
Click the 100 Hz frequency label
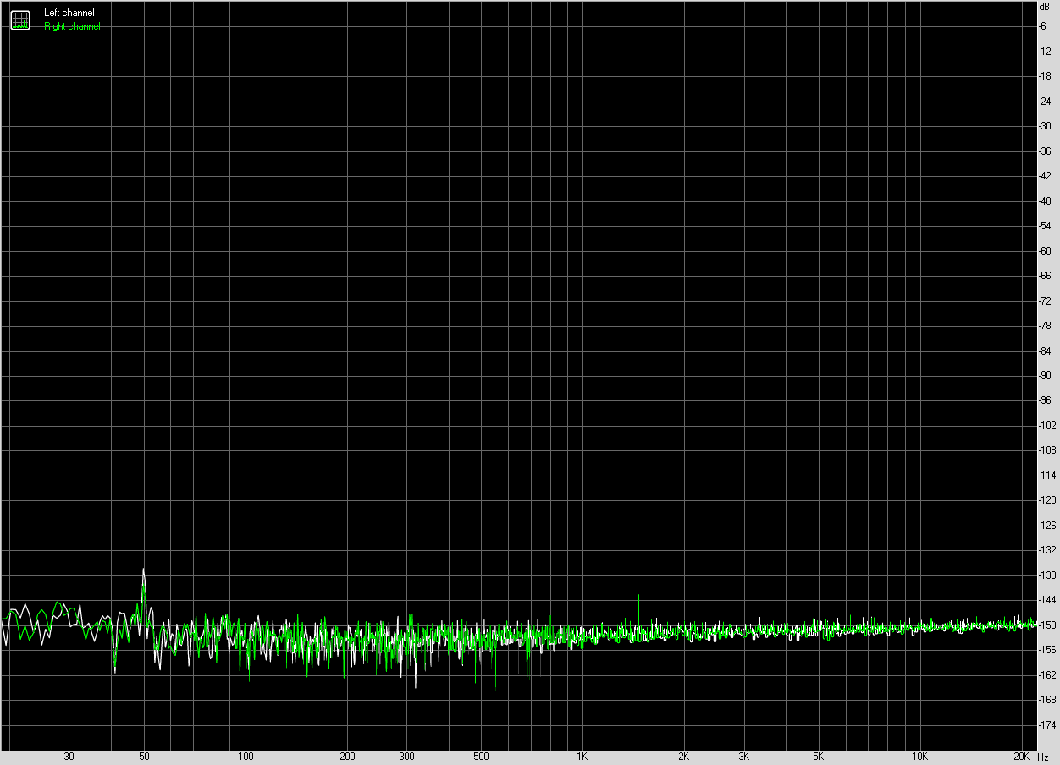click(x=246, y=756)
